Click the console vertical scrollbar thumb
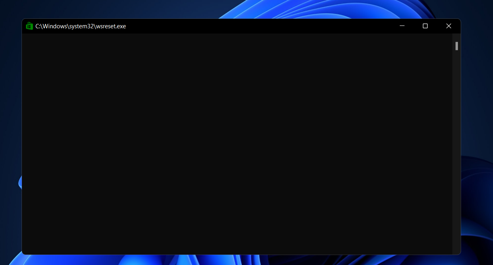Image resolution: width=493 pixels, height=265 pixels. point(457,46)
